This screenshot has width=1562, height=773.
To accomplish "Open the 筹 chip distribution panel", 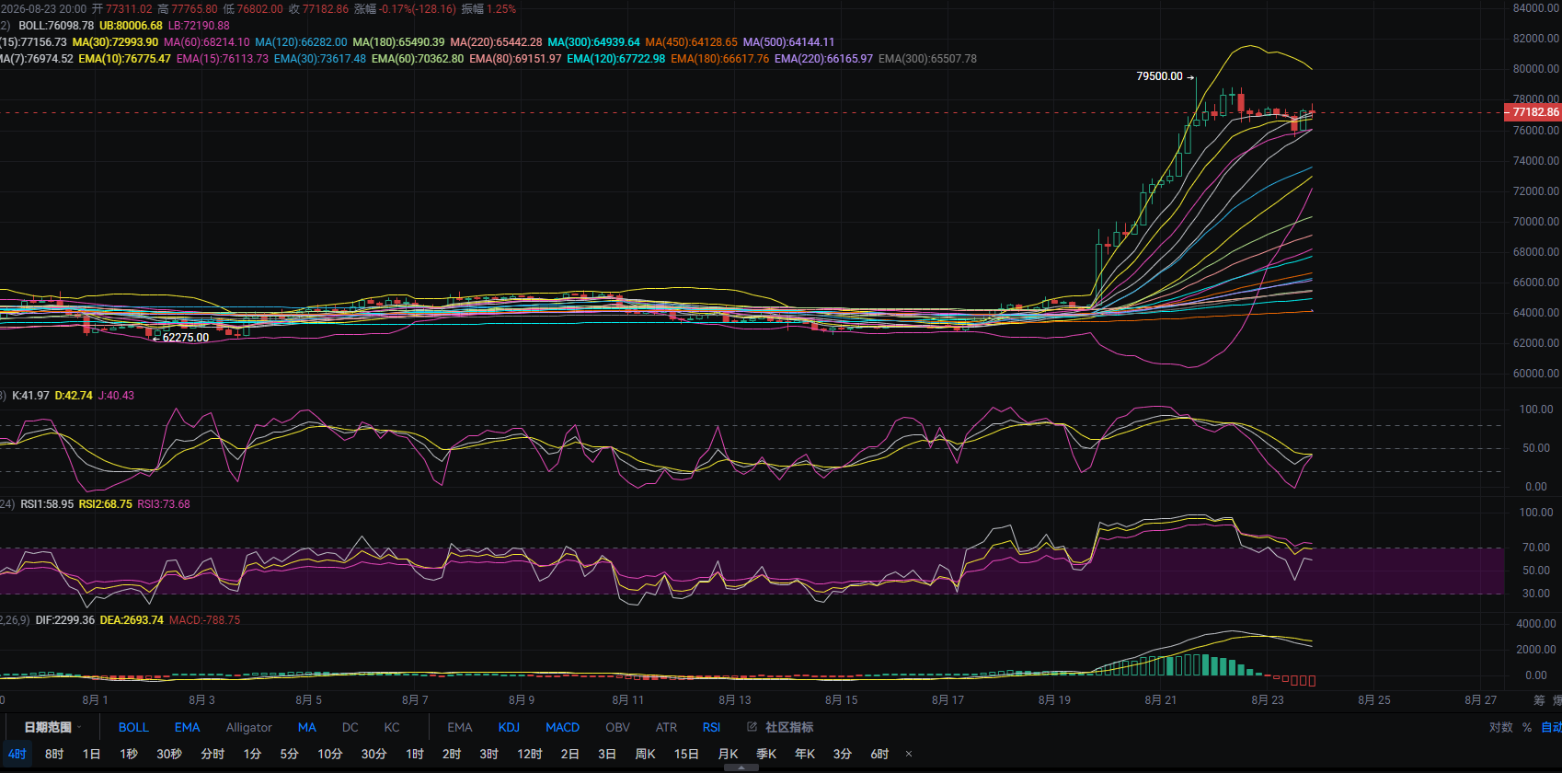I will [x=1539, y=700].
